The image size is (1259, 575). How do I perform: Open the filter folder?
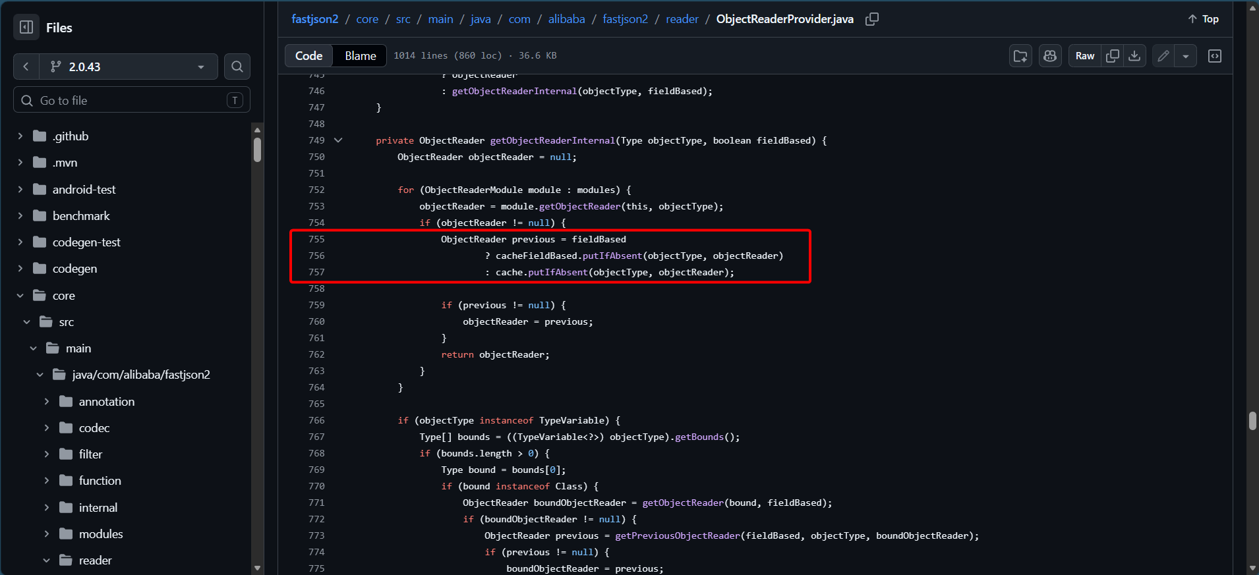pyautogui.click(x=90, y=454)
